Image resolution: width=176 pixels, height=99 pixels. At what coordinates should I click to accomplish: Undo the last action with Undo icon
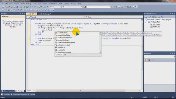31,7
